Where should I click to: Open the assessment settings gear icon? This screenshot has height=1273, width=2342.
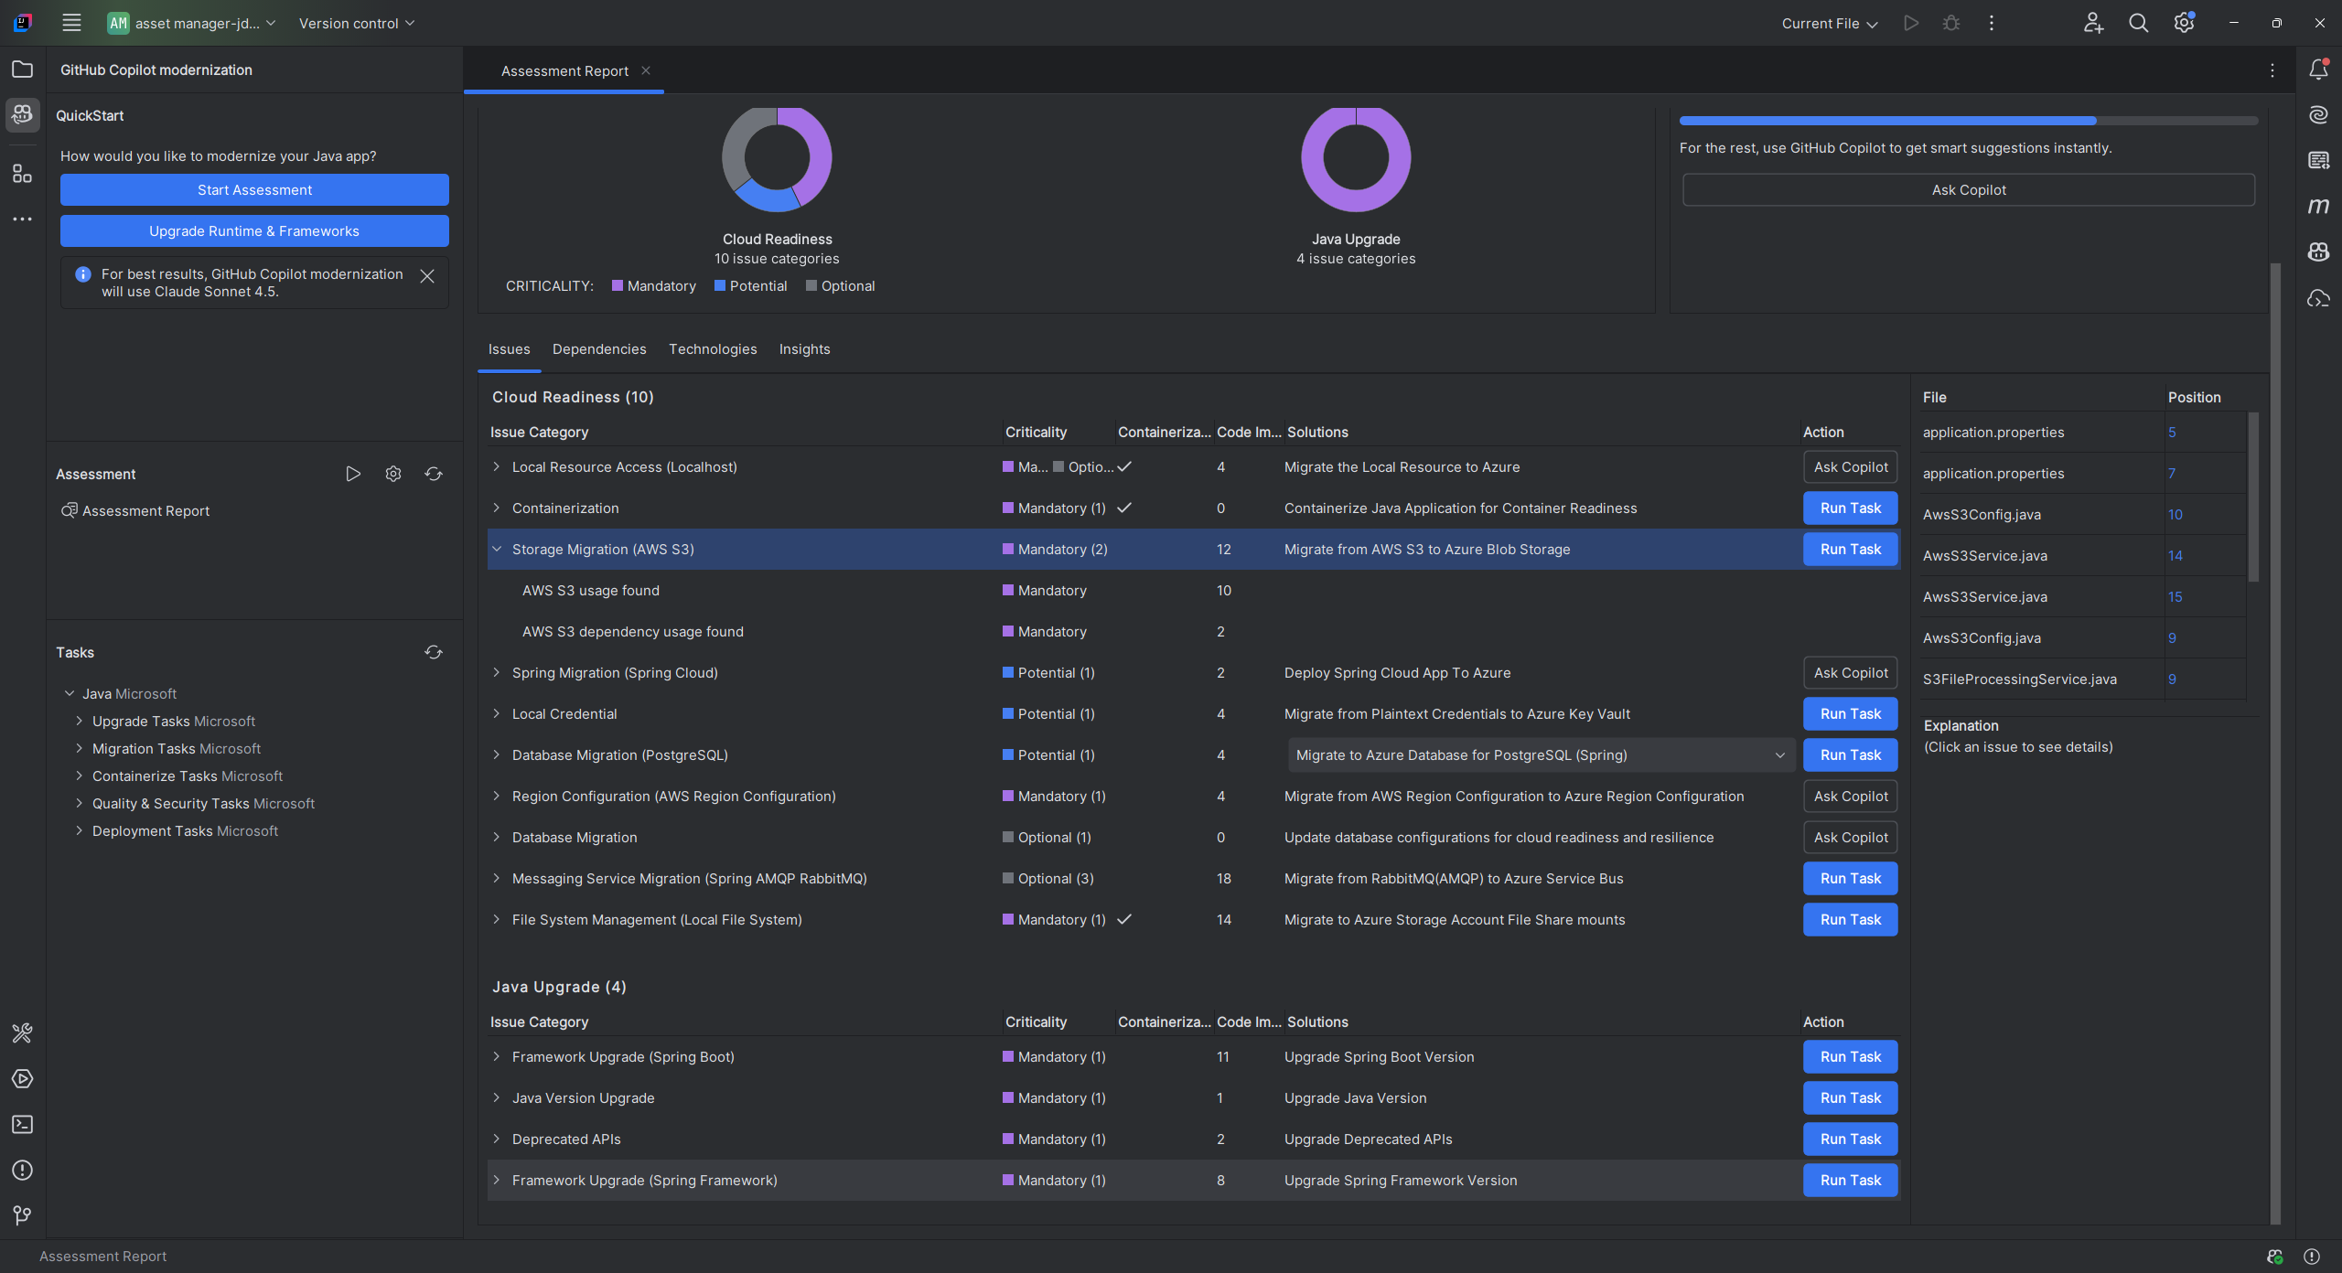coord(393,474)
